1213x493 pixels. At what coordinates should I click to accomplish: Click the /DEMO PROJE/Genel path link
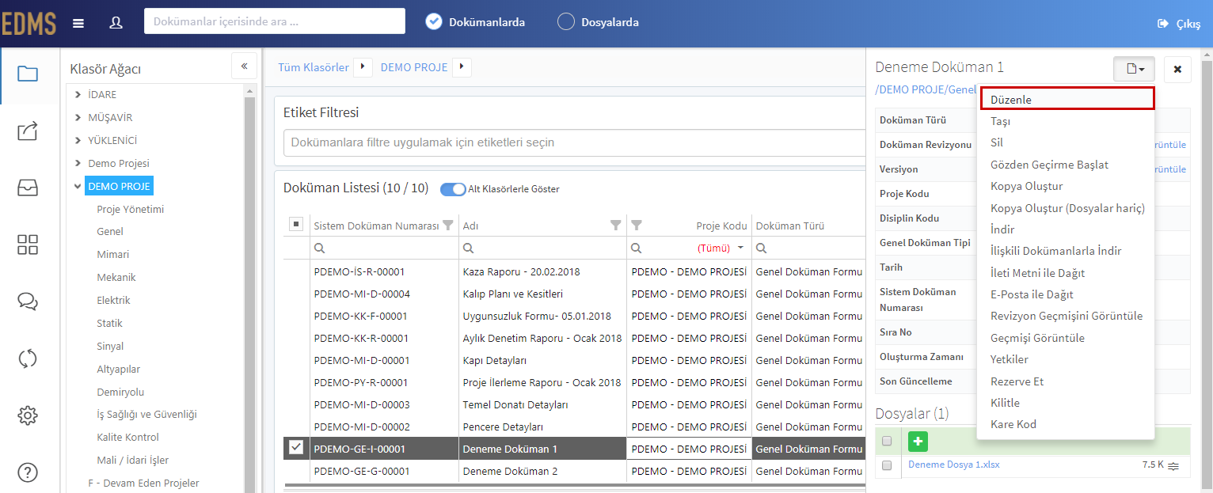(926, 89)
